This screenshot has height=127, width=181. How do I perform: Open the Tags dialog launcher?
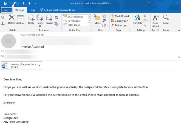tap(129, 30)
